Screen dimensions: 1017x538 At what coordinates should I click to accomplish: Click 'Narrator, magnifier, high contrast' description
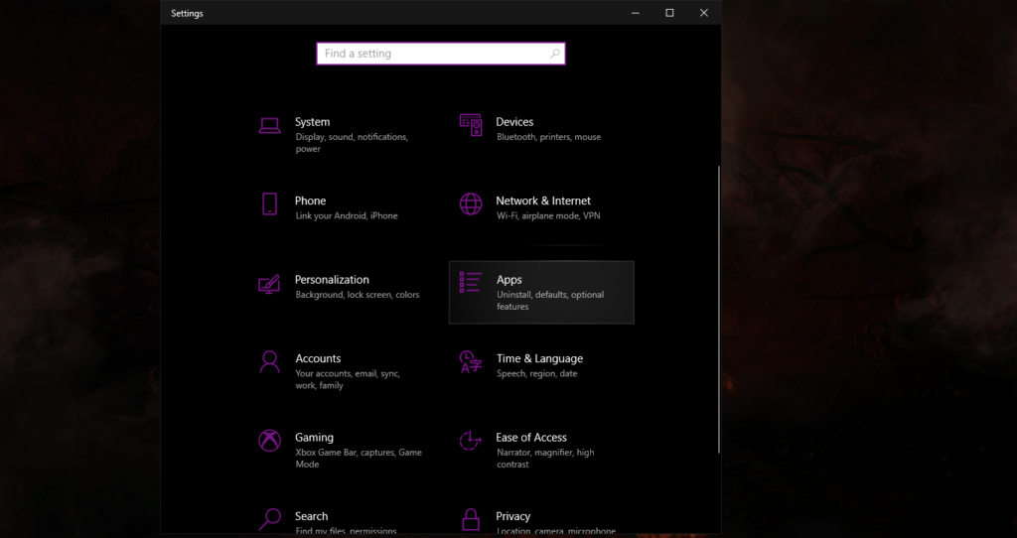tap(545, 459)
